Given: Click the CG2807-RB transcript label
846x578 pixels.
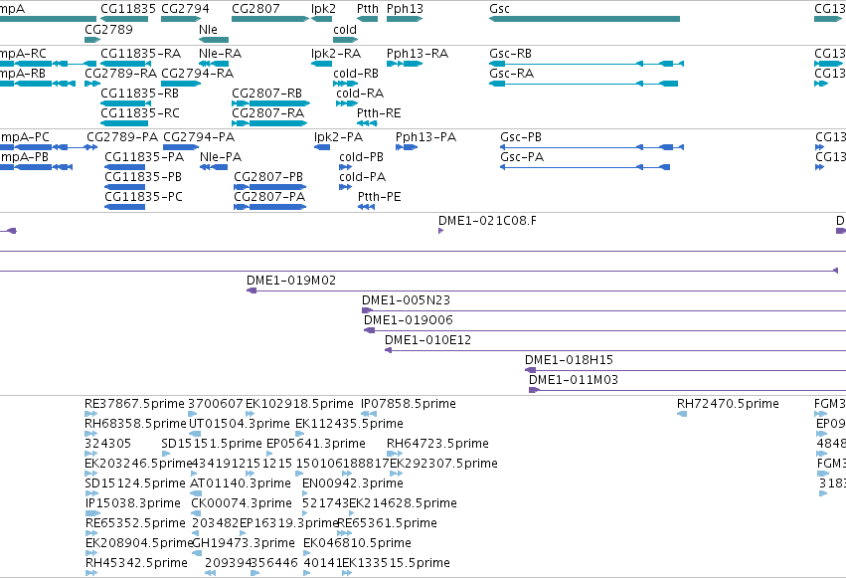Looking at the screenshot, I should (267, 94).
